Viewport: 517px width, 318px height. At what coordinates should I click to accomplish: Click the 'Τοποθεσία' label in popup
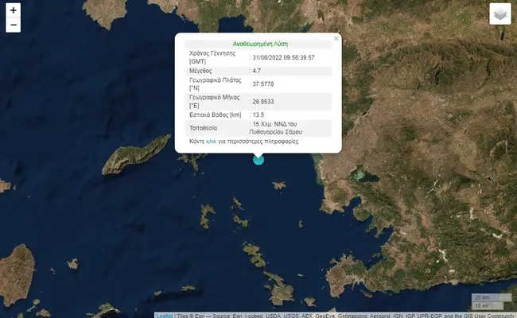[205, 127]
